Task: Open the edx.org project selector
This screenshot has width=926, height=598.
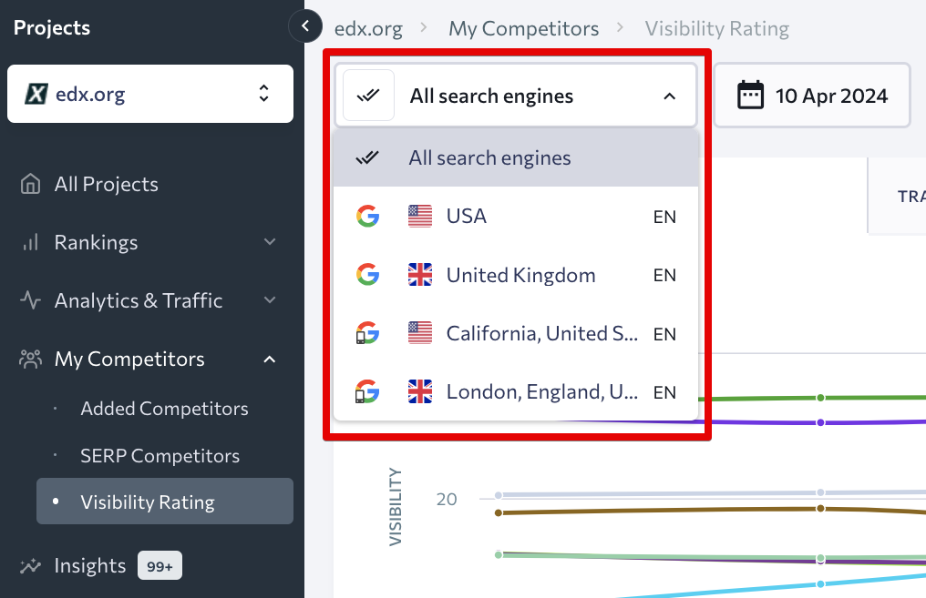Action: pos(150,94)
